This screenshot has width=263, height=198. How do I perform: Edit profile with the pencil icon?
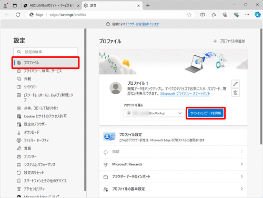pos(236,84)
